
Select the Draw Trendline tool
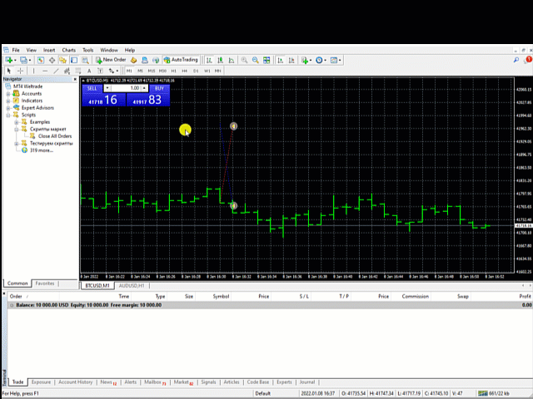pos(56,71)
